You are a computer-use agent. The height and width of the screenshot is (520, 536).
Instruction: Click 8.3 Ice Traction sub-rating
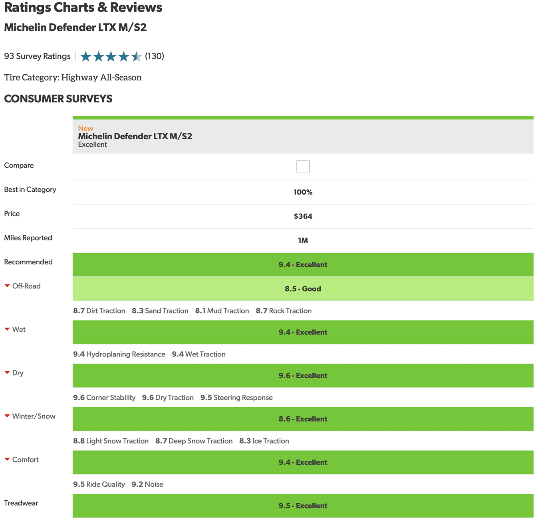pos(264,441)
